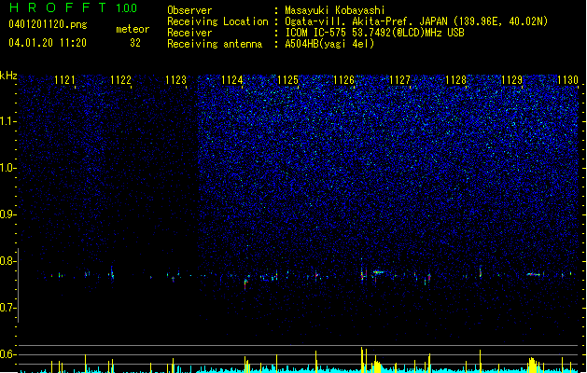Click the tallest yellow intensity spike after 1126
The height and width of the screenshot is (373, 587).
(362, 360)
